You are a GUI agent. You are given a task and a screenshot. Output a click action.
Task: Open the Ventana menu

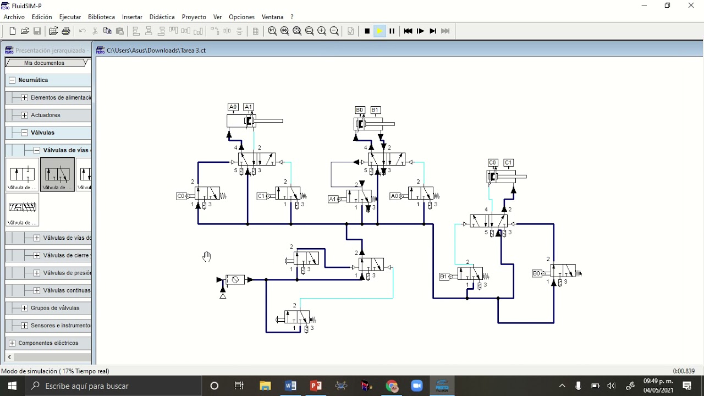272,17
